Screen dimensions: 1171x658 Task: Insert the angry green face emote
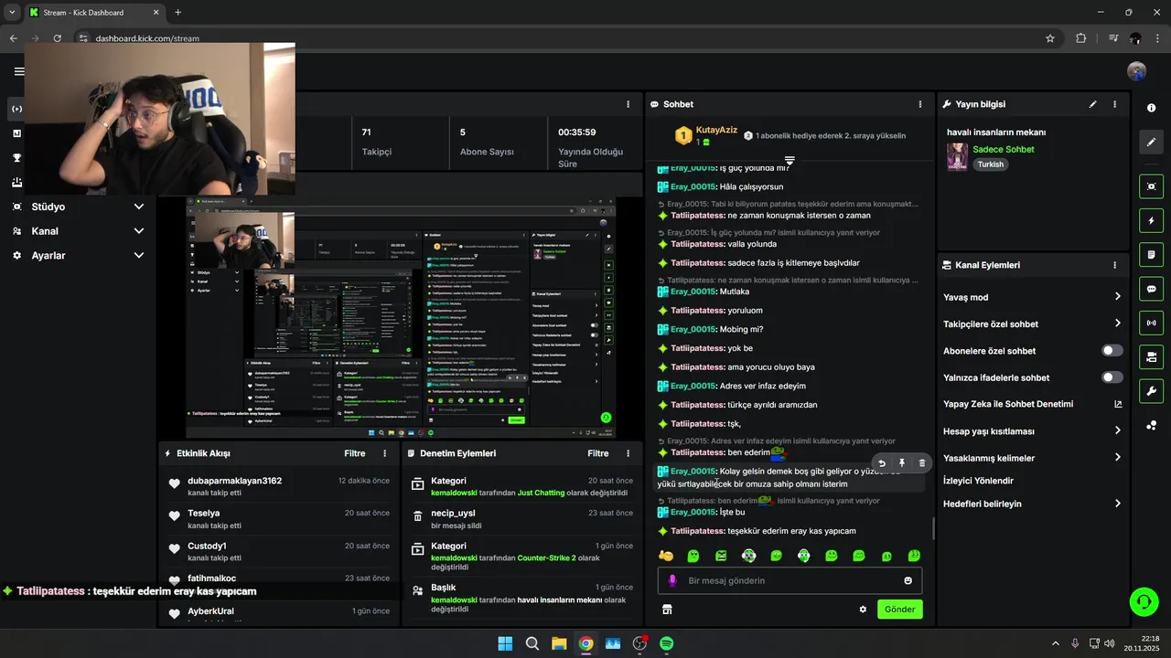pyautogui.click(x=721, y=556)
